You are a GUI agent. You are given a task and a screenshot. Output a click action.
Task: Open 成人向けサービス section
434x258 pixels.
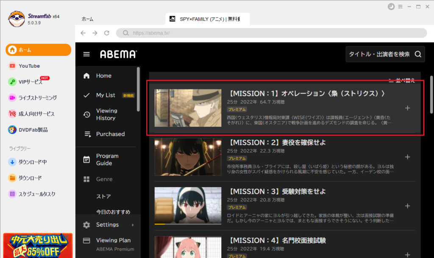click(36, 114)
